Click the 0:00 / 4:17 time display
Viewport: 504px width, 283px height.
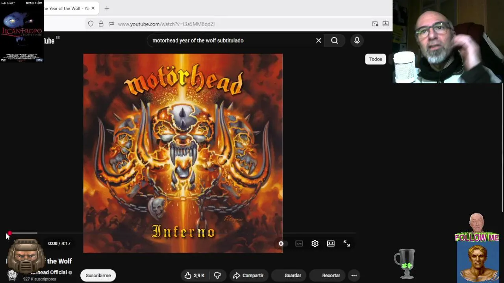point(59,244)
